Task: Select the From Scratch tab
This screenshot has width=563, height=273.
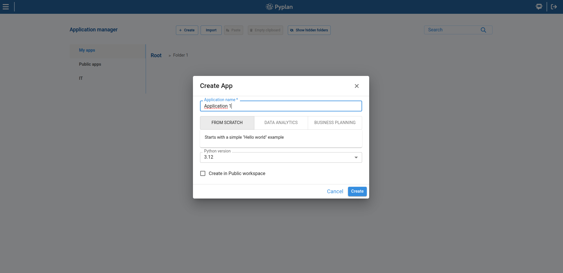Action: tap(227, 123)
